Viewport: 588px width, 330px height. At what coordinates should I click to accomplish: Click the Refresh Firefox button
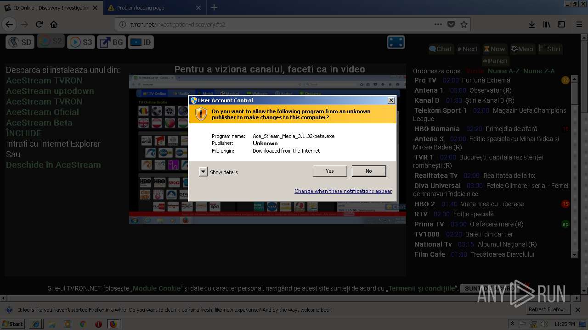click(x=549, y=310)
